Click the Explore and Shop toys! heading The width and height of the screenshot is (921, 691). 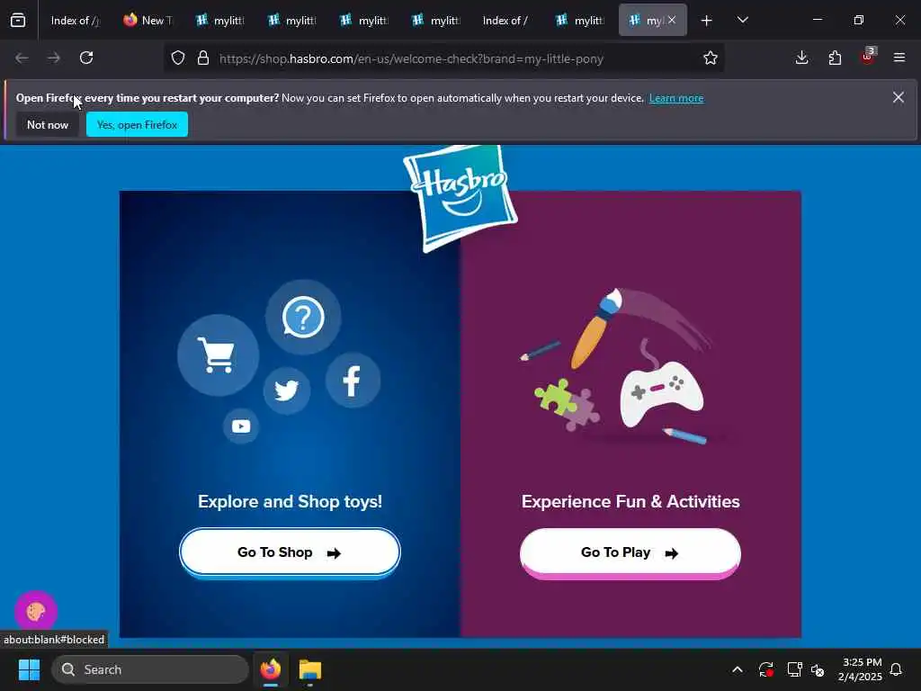(x=291, y=501)
